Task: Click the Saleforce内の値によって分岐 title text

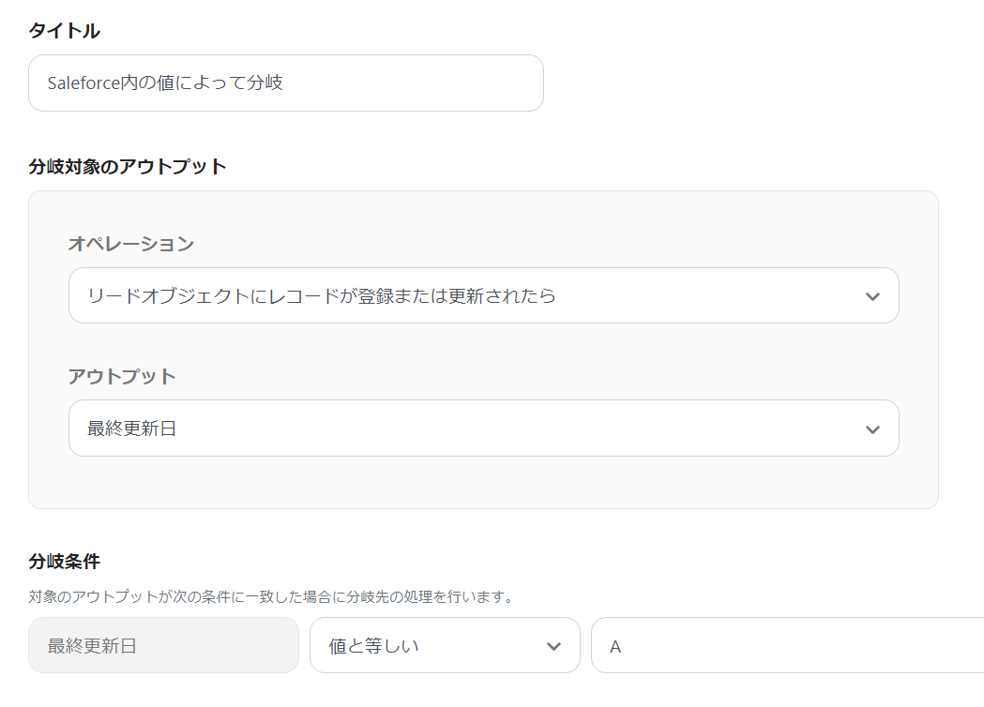Action: pyautogui.click(x=165, y=83)
